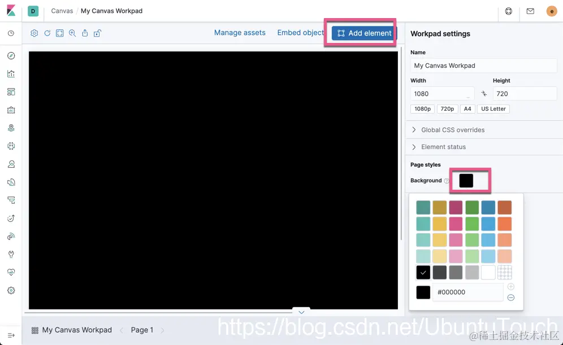563x345 pixels.
Task: Toggle page manager via My Canvas Workpad
Action: tap(72, 330)
